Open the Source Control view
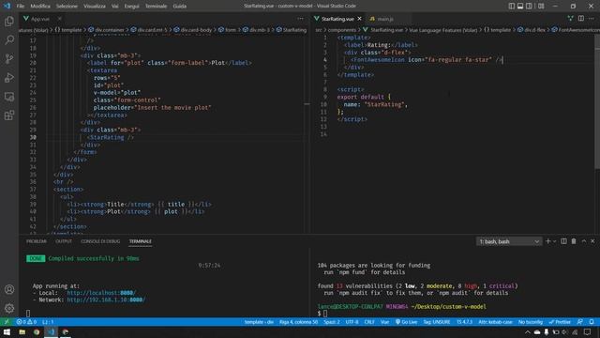600x338 pixels. tap(9, 58)
